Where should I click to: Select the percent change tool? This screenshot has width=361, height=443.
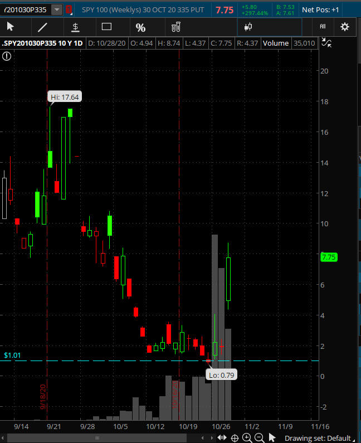coord(140,28)
